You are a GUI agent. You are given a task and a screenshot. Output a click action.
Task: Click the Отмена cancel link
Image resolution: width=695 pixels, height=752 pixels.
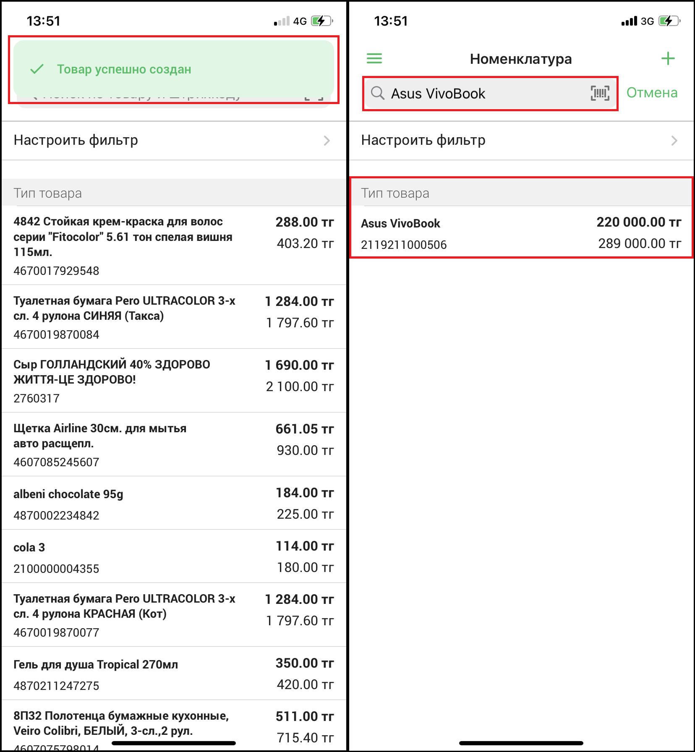[652, 93]
